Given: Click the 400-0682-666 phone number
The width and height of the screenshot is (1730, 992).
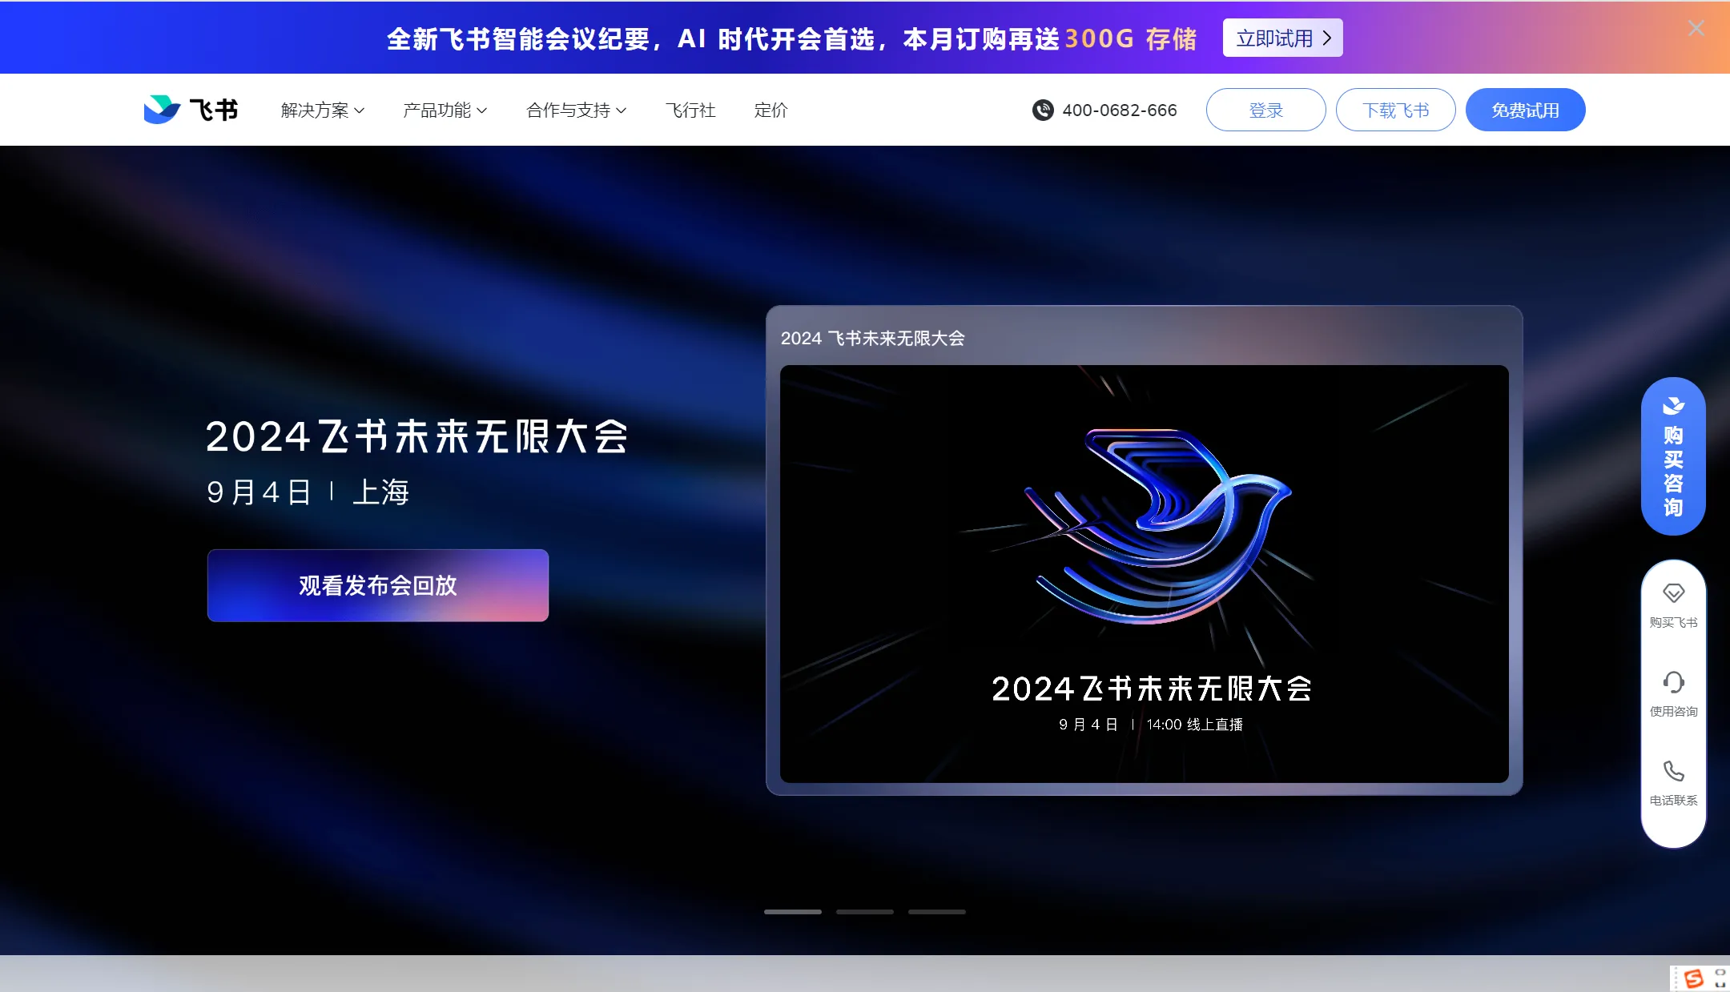Looking at the screenshot, I should (x=1120, y=110).
